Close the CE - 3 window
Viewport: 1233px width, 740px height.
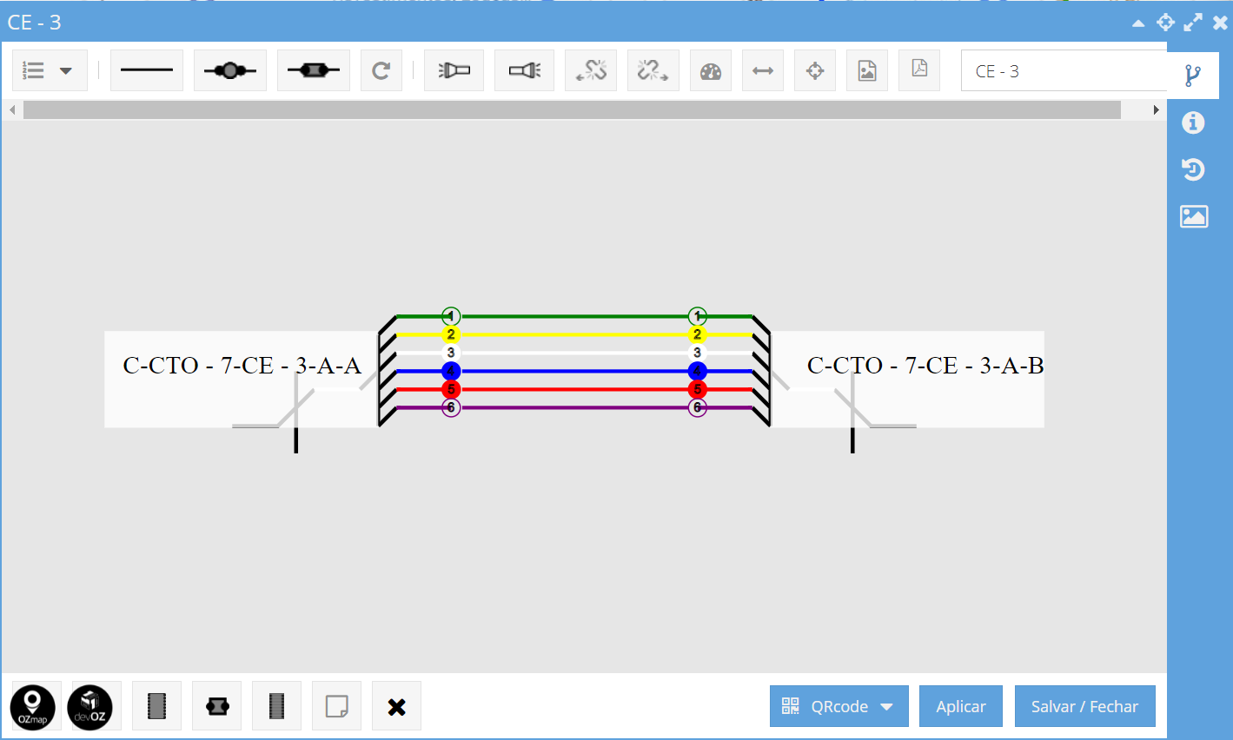pyautogui.click(x=1220, y=23)
